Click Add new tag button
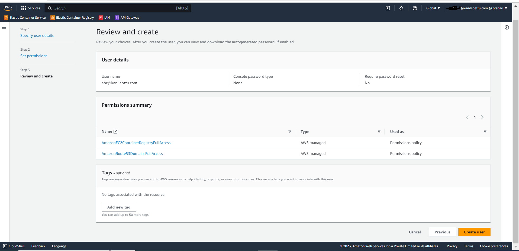The height and width of the screenshot is (251, 519). [x=119, y=207]
